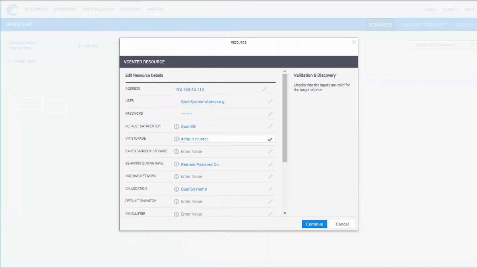Viewport: 477px width, 268px height.
Task: Show the info tooltip icon for VM STORAGE
Action: pos(176,139)
